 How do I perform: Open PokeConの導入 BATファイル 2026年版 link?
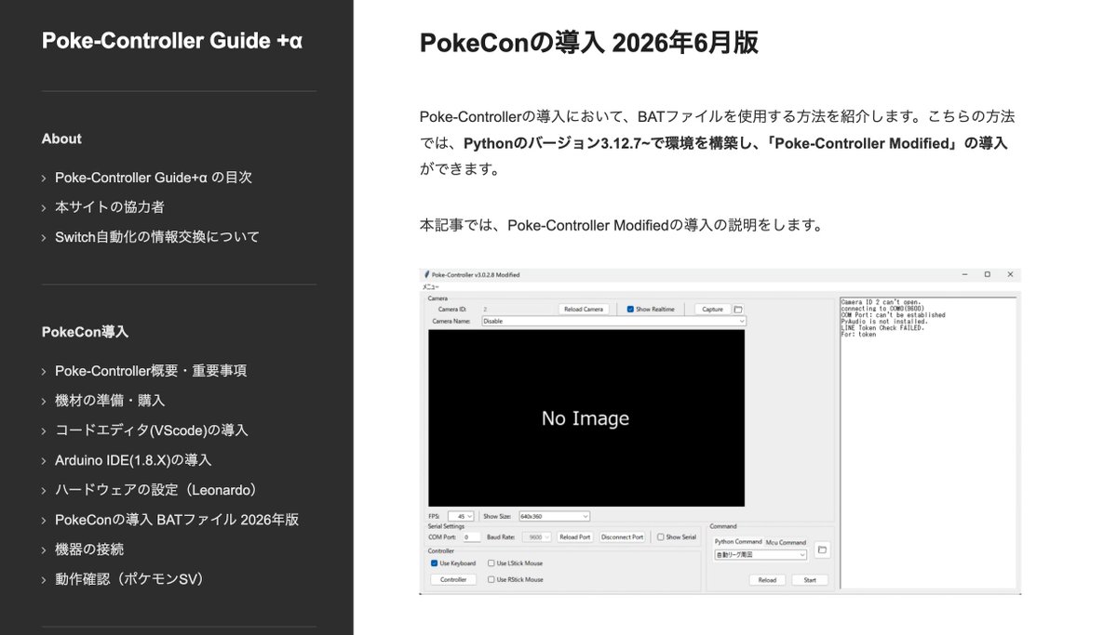[x=177, y=519]
